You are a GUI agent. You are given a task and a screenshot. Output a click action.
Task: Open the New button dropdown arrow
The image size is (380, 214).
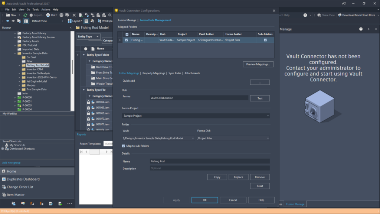coord(19,15)
